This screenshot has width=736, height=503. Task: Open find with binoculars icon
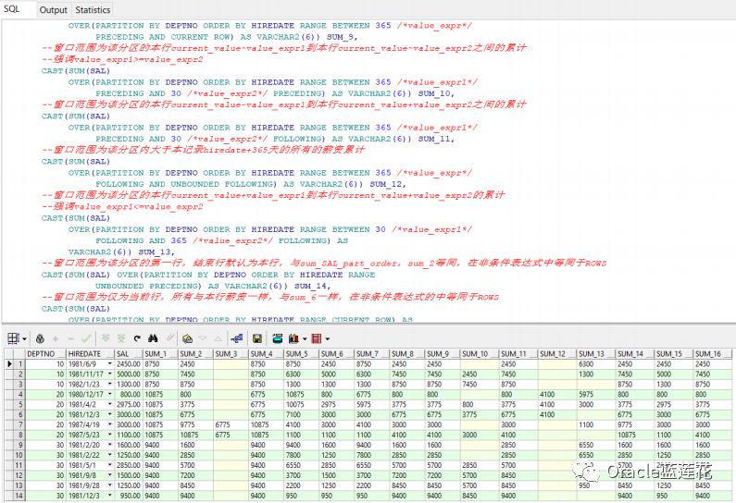[x=153, y=338]
